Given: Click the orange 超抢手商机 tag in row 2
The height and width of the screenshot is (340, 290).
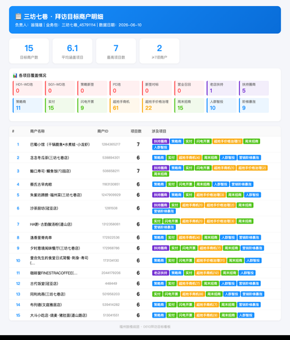Looking at the screenshot, I should (189, 158).
